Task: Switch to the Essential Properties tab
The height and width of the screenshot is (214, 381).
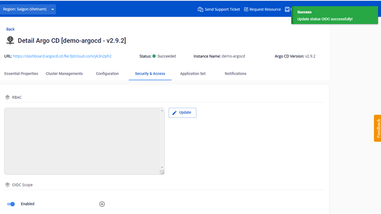Action: [x=21, y=74]
